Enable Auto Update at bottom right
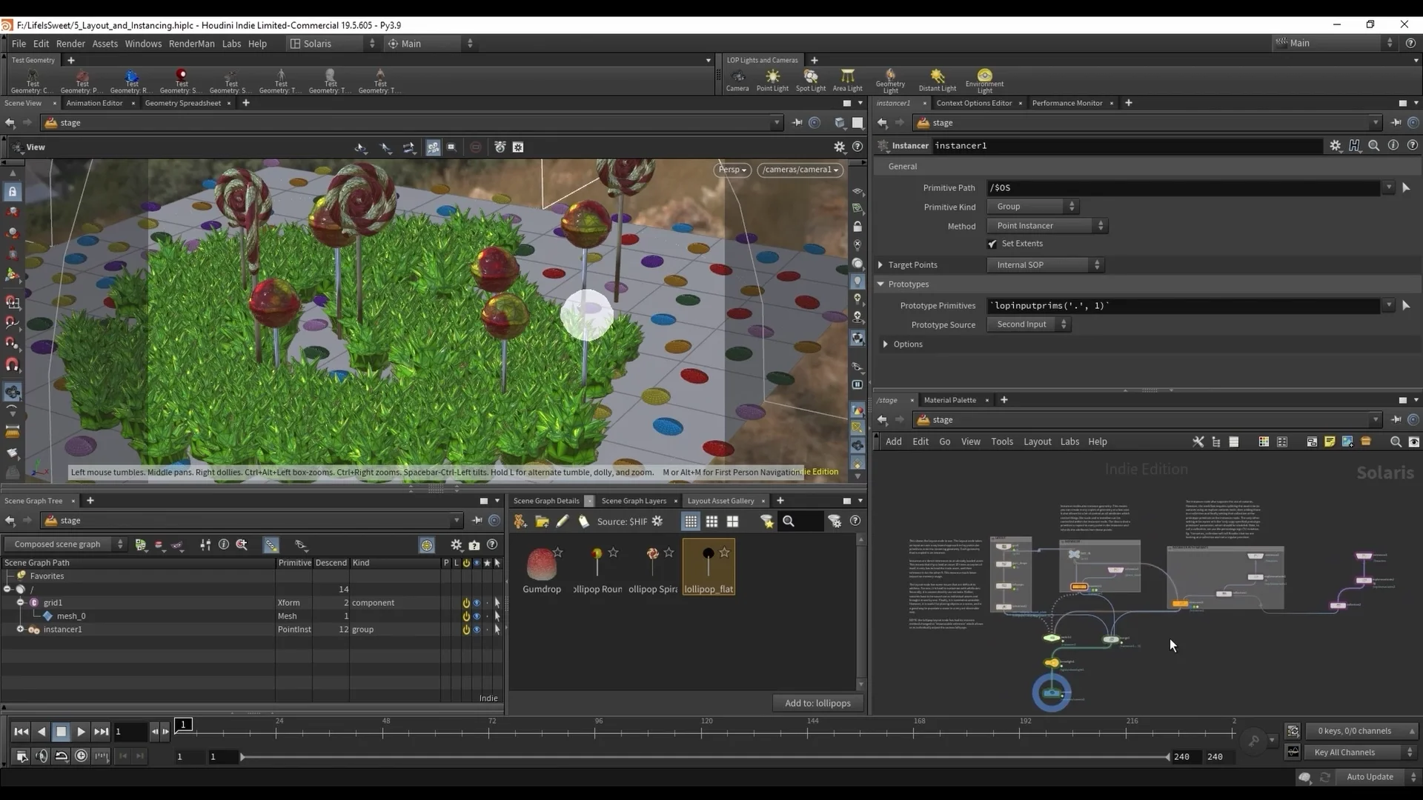The image size is (1423, 800). tap(1369, 776)
